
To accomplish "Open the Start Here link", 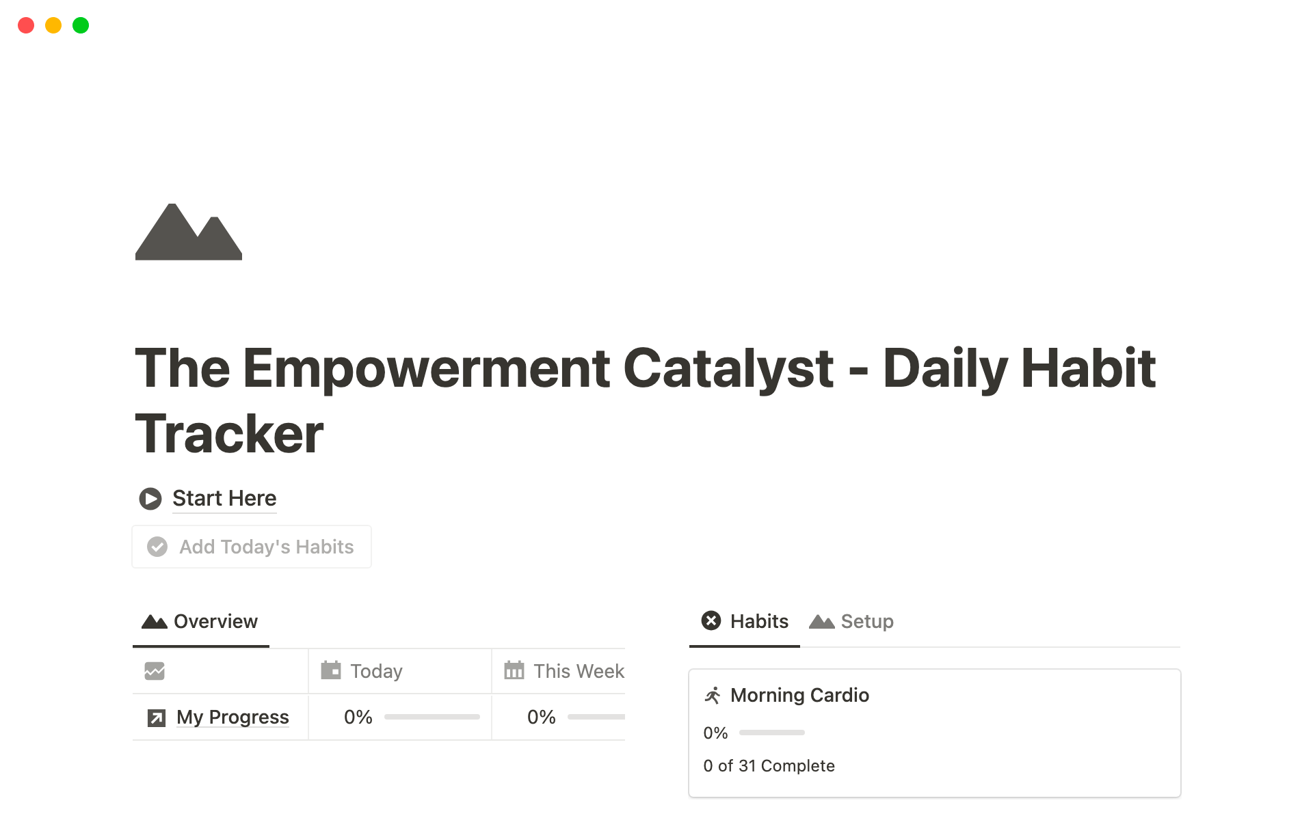I will pyautogui.click(x=224, y=499).
